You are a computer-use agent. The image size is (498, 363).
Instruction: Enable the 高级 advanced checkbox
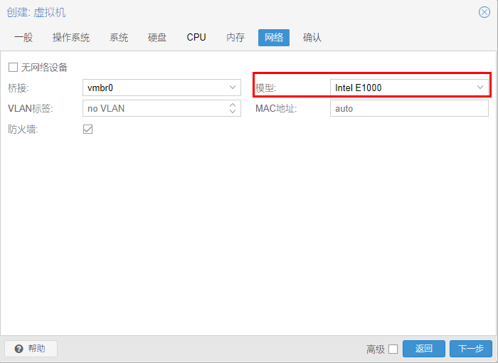click(393, 349)
